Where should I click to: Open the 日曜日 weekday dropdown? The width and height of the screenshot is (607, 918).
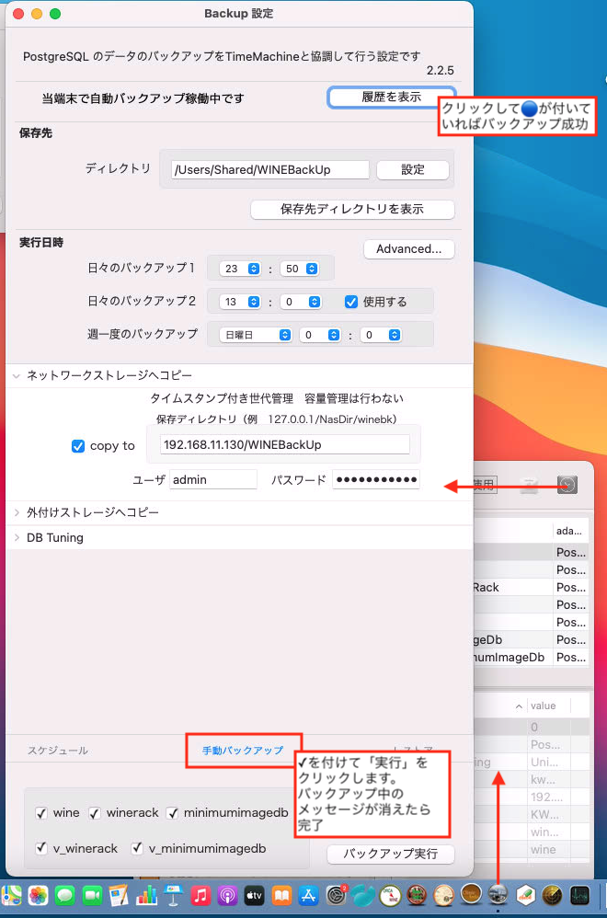[257, 335]
